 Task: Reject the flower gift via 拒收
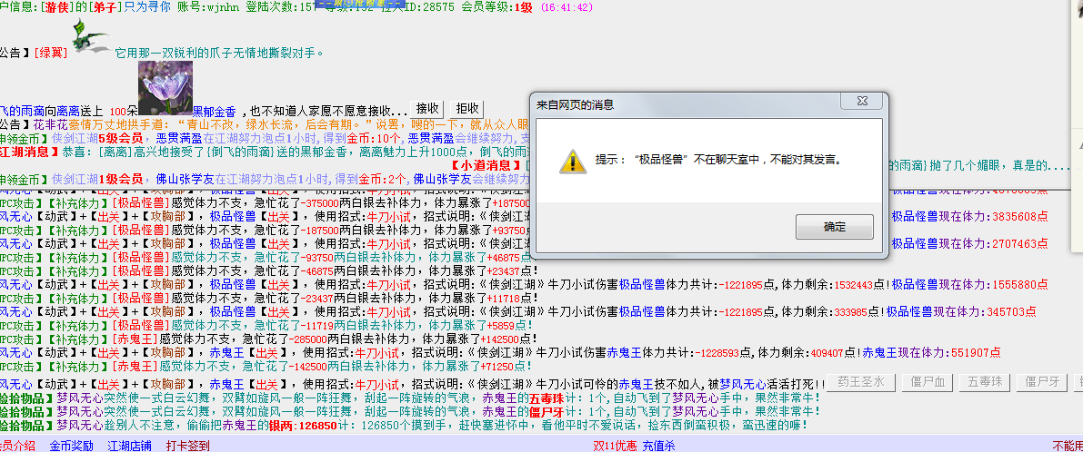click(x=466, y=109)
